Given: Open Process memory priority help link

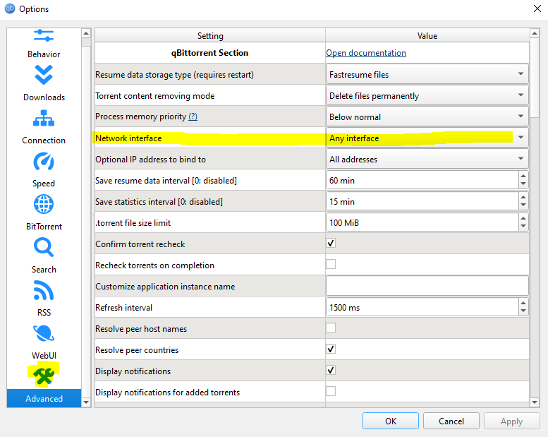Looking at the screenshot, I should pos(193,116).
